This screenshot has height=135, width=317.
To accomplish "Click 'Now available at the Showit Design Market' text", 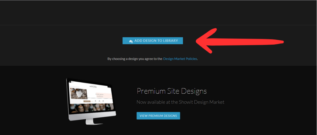I will click(180, 102).
